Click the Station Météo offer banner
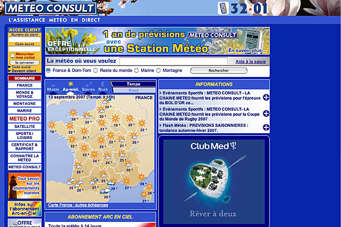The width and height of the screenshot is (341, 227). point(157,40)
